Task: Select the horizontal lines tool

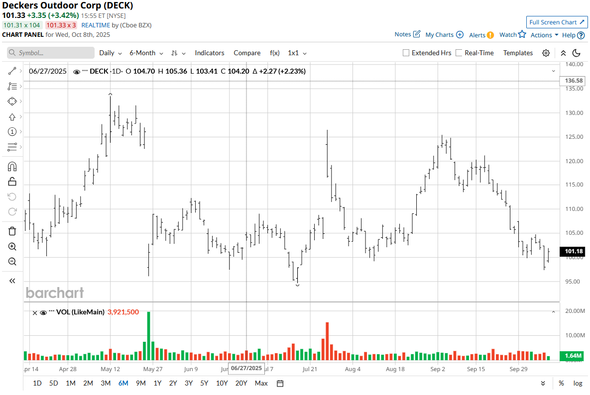Action: coord(12,147)
